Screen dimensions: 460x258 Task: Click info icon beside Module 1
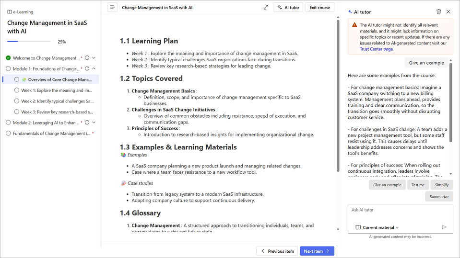click(x=87, y=69)
